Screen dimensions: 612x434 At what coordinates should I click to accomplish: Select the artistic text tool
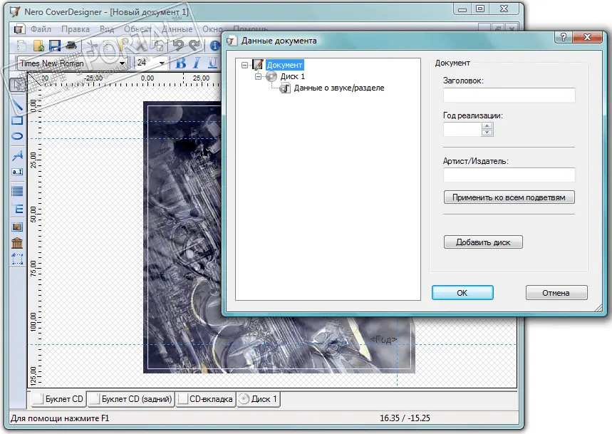[x=18, y=155]
